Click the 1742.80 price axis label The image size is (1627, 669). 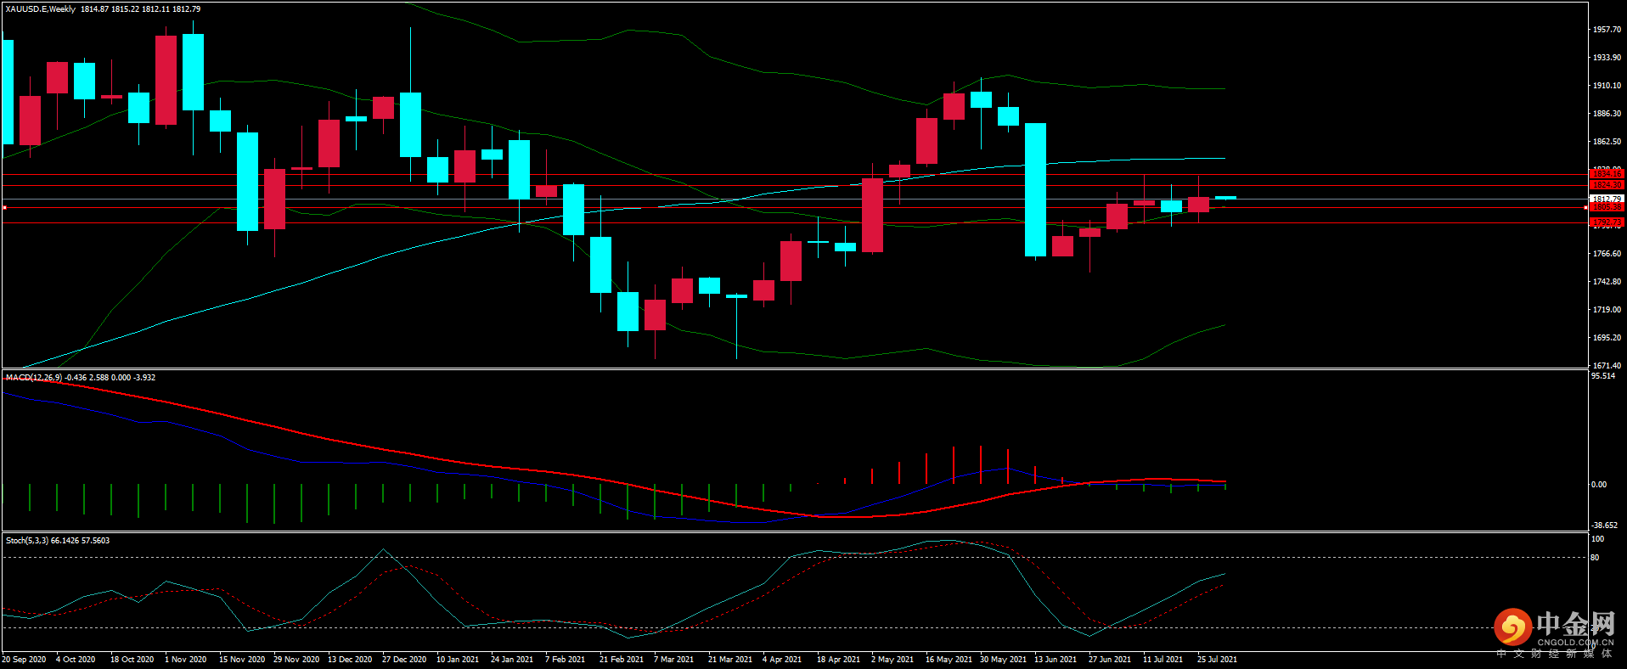1607,282
